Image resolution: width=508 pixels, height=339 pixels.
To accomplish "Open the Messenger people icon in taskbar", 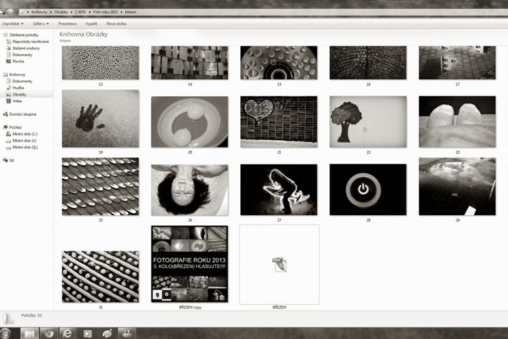I will click(x=126, y=333).
